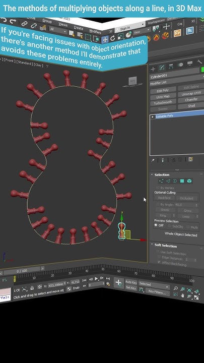Switch to the Display panel tab
The height and width of the screenshot is (363, 204).
click(x=190, y=63)
